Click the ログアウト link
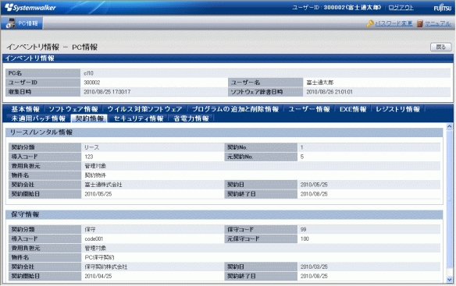The width and height of the screenshot is (456, 286). pos(401,8)
